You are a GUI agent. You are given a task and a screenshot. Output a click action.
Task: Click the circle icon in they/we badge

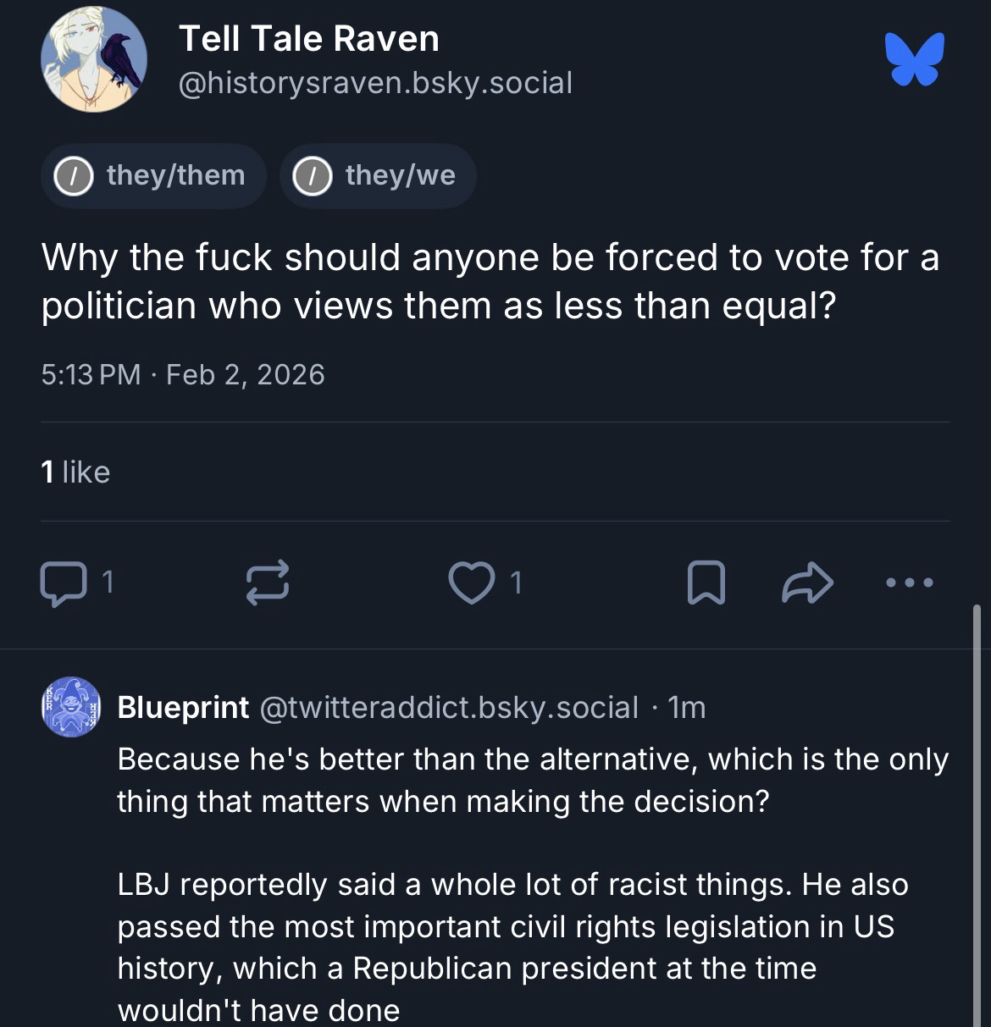pyautogui.click(x=312, y=176)
